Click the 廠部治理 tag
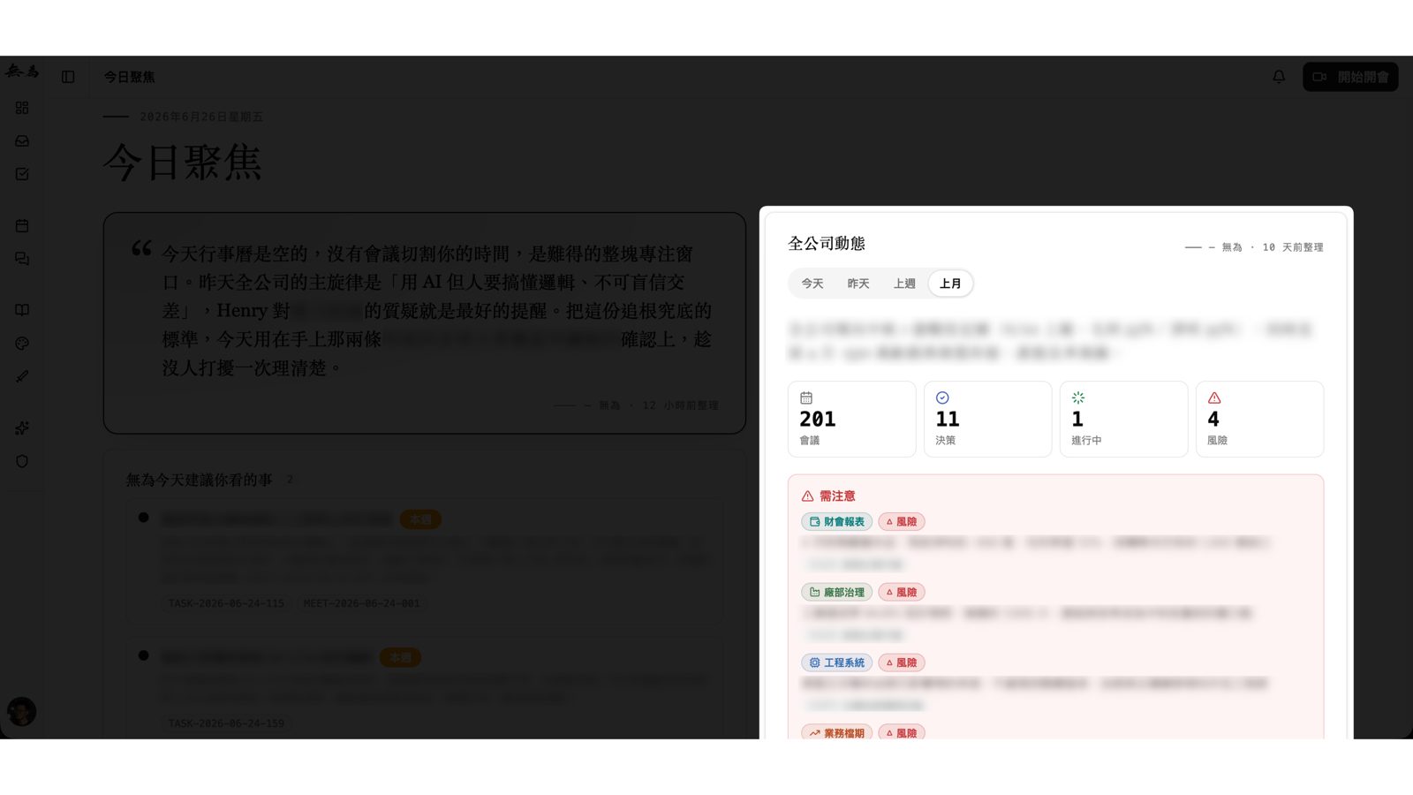This screenshot has height=795, width=1413. tap(836, 592)
